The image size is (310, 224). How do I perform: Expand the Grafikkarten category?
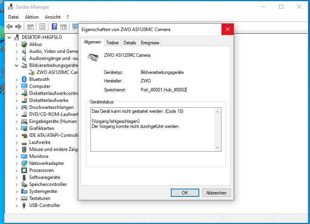click(x=17, y=129)
